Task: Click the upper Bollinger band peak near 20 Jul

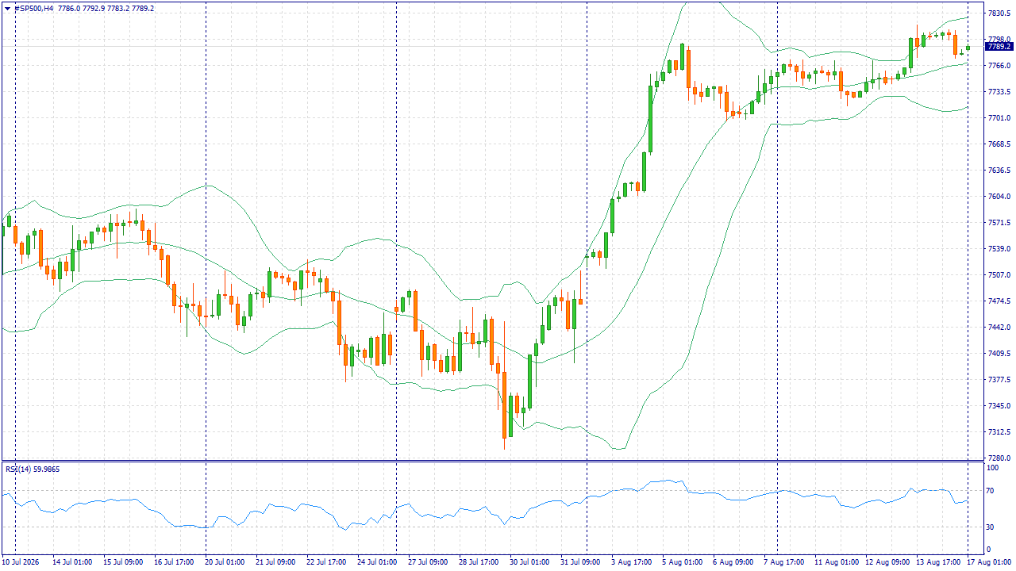Action: pos(207,186)
